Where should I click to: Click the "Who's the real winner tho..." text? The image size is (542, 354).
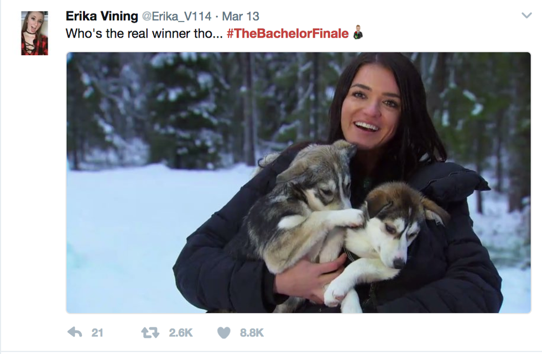[x=144, y=33]
